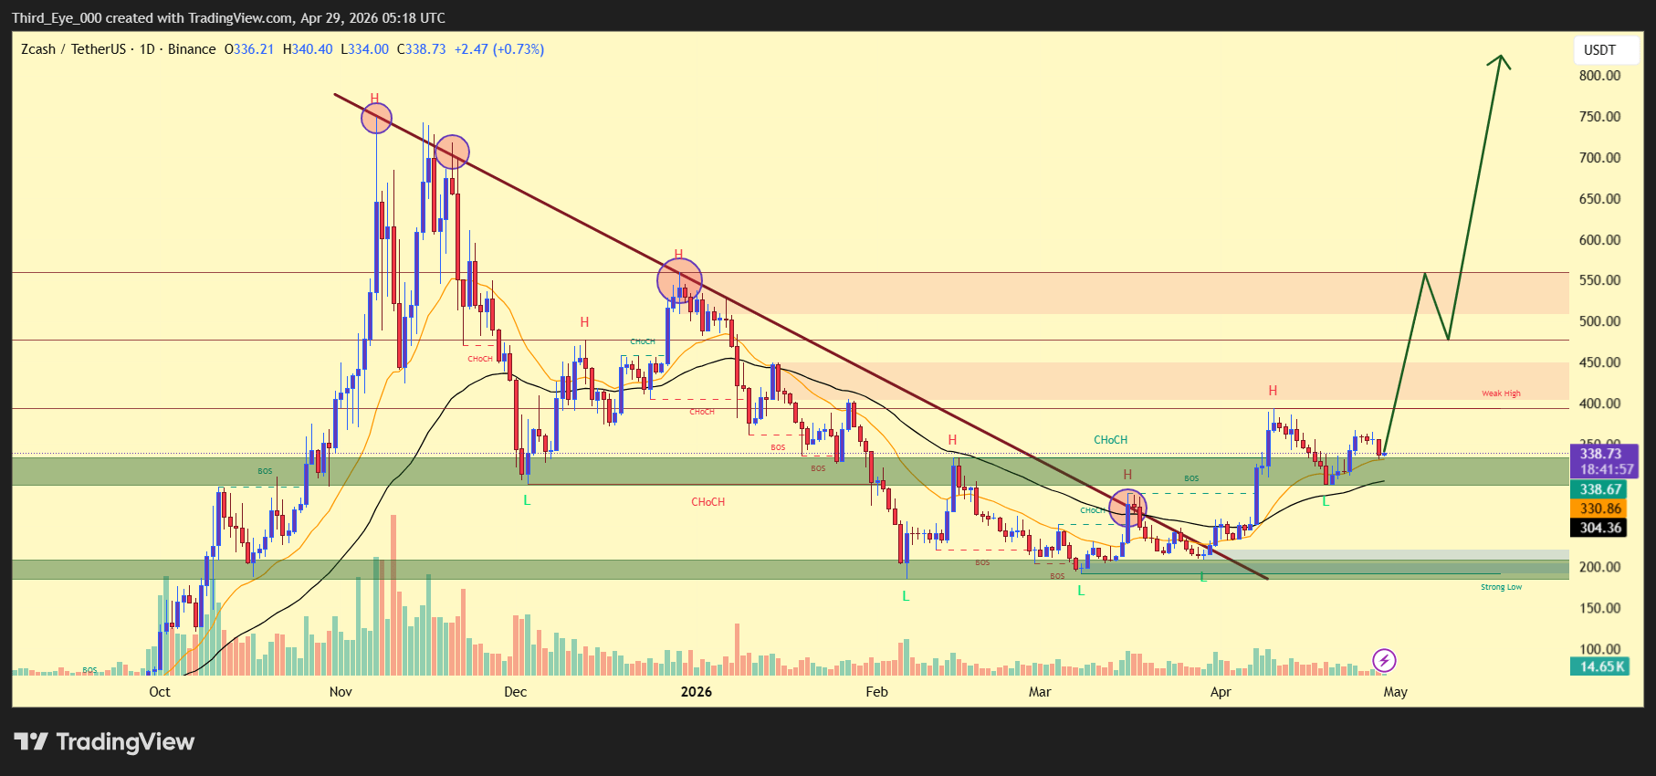Click the 700.00 price axis label
Screen dimensions: 1656x776
click(1600, 158)
